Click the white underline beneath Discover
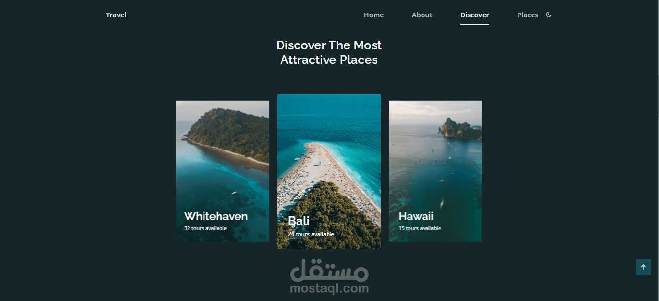Screen dimensions: 659x301 point(475,24)
